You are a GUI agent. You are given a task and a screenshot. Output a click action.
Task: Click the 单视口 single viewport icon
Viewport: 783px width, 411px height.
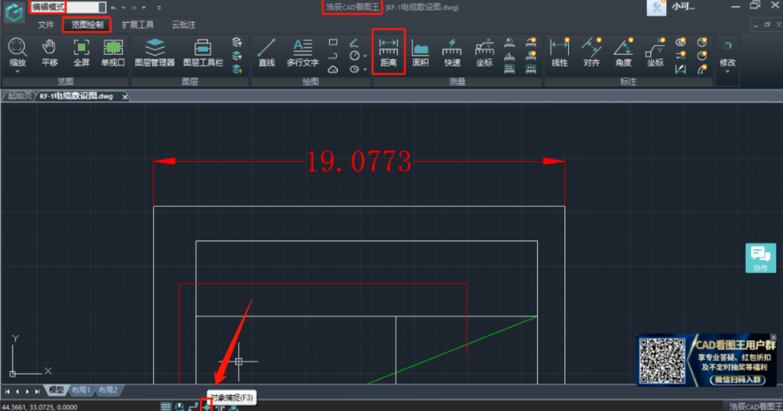(x=113, y=52)
